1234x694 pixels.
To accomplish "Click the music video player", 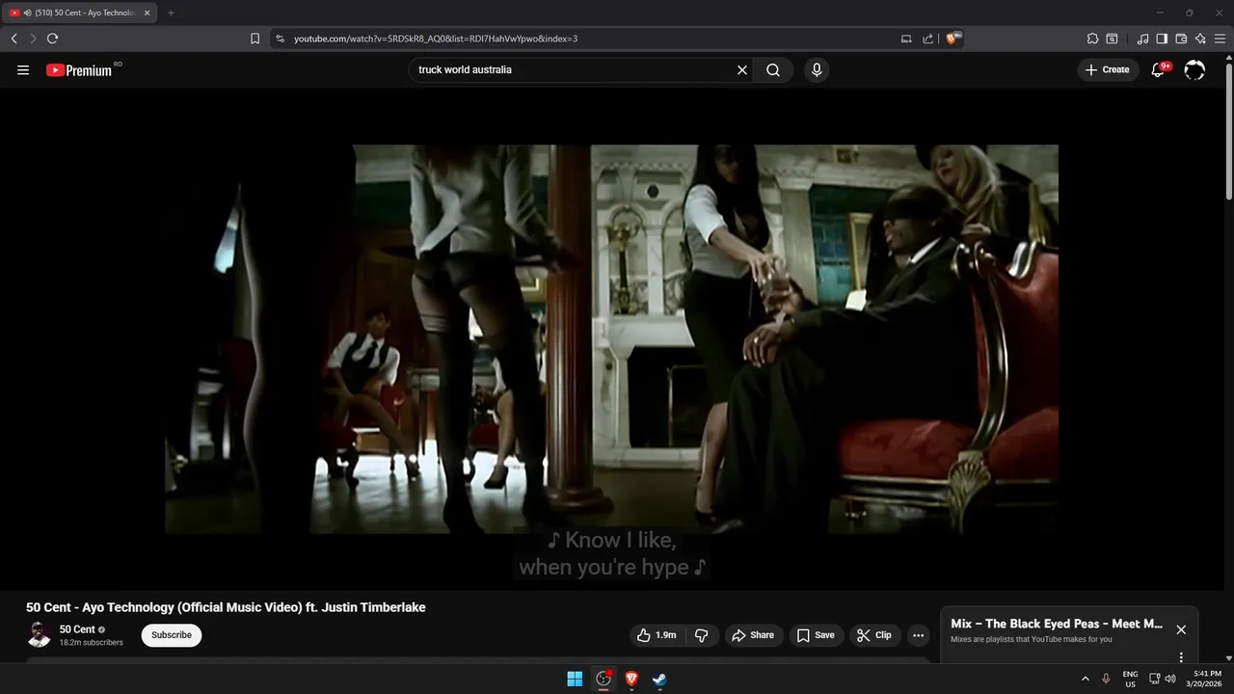I will tap(611, 339).
